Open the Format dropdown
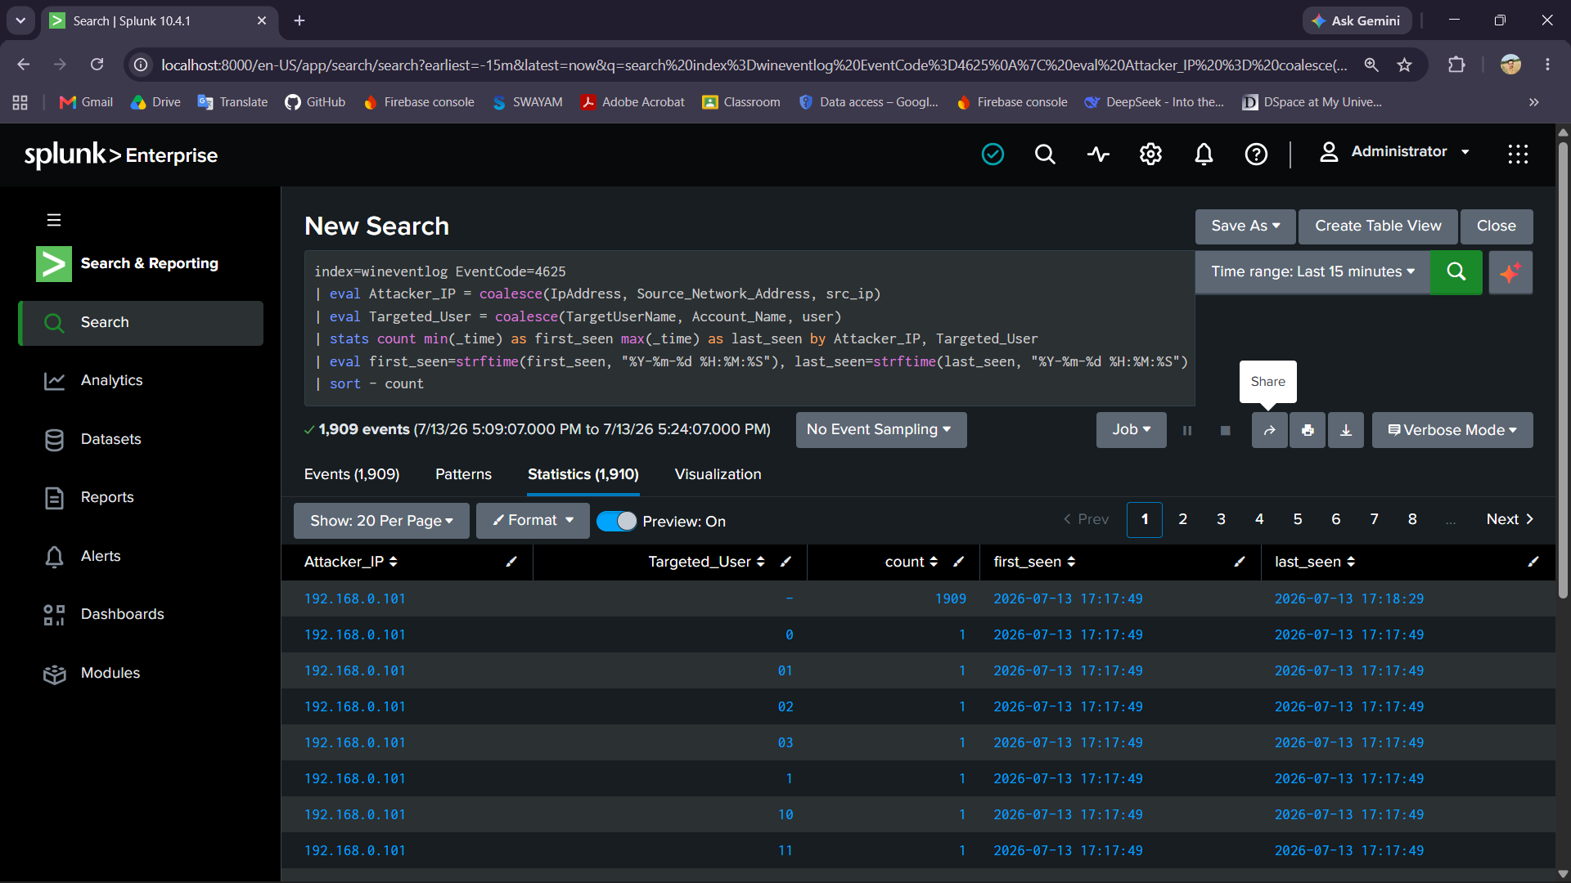This screenshot has width=1571, height=883. click(533, 521)
